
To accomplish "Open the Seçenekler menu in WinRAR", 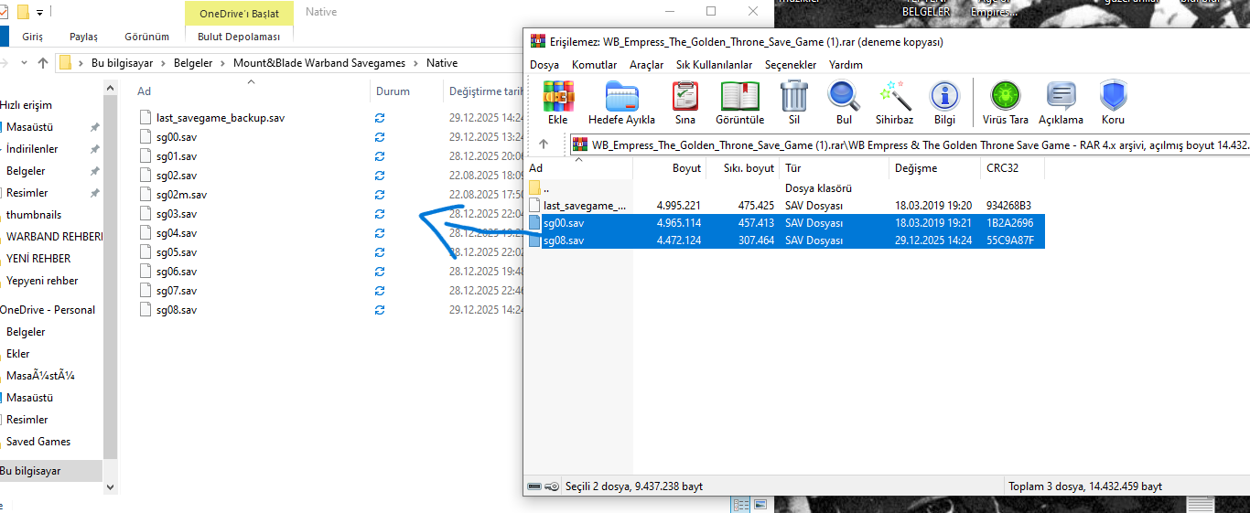I will 791,65.
